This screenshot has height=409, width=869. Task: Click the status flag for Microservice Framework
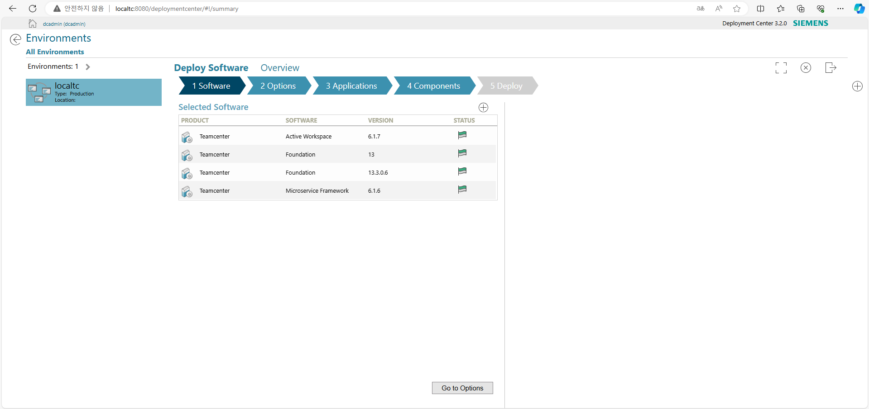462,190
